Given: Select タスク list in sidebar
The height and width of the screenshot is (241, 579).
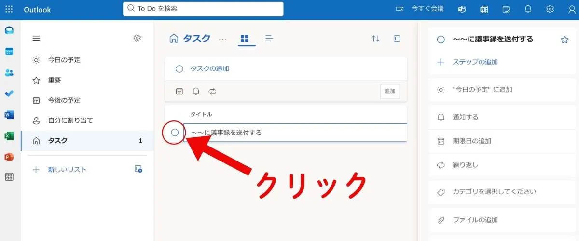Looking at the screenshot, I should coord(87,141).
